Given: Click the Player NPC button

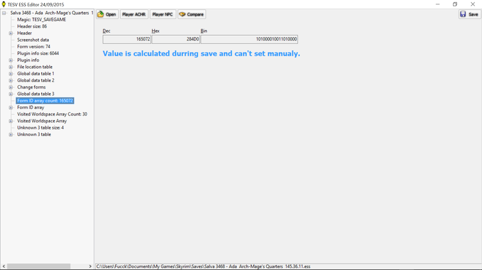Looking at the screenshot, I should pos(163,14).
